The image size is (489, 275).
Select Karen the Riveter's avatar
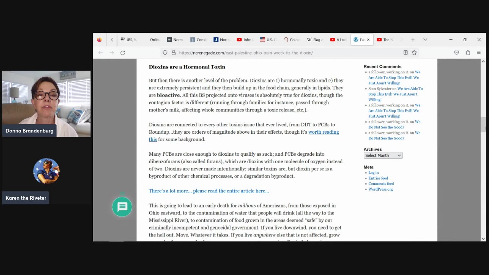47,171
